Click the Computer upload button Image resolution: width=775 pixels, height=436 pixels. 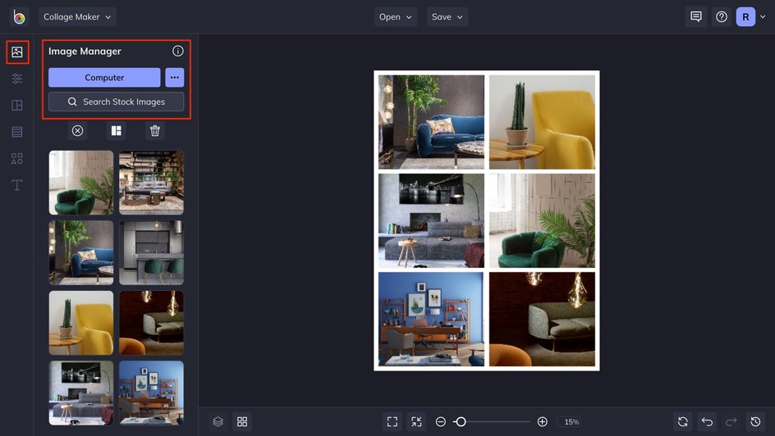coord(104,77)
